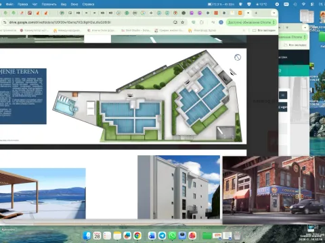Image resolution: width=325 pixels, height=243 pixels.
Task: Click the blue ENJE TERENA text panel
Action: [x=23, y=96]
